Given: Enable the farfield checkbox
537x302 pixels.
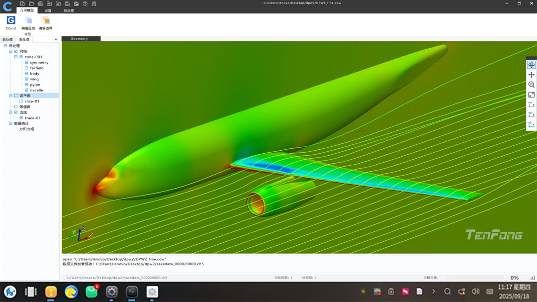Looking at the screenshot, I should point(26,68).
